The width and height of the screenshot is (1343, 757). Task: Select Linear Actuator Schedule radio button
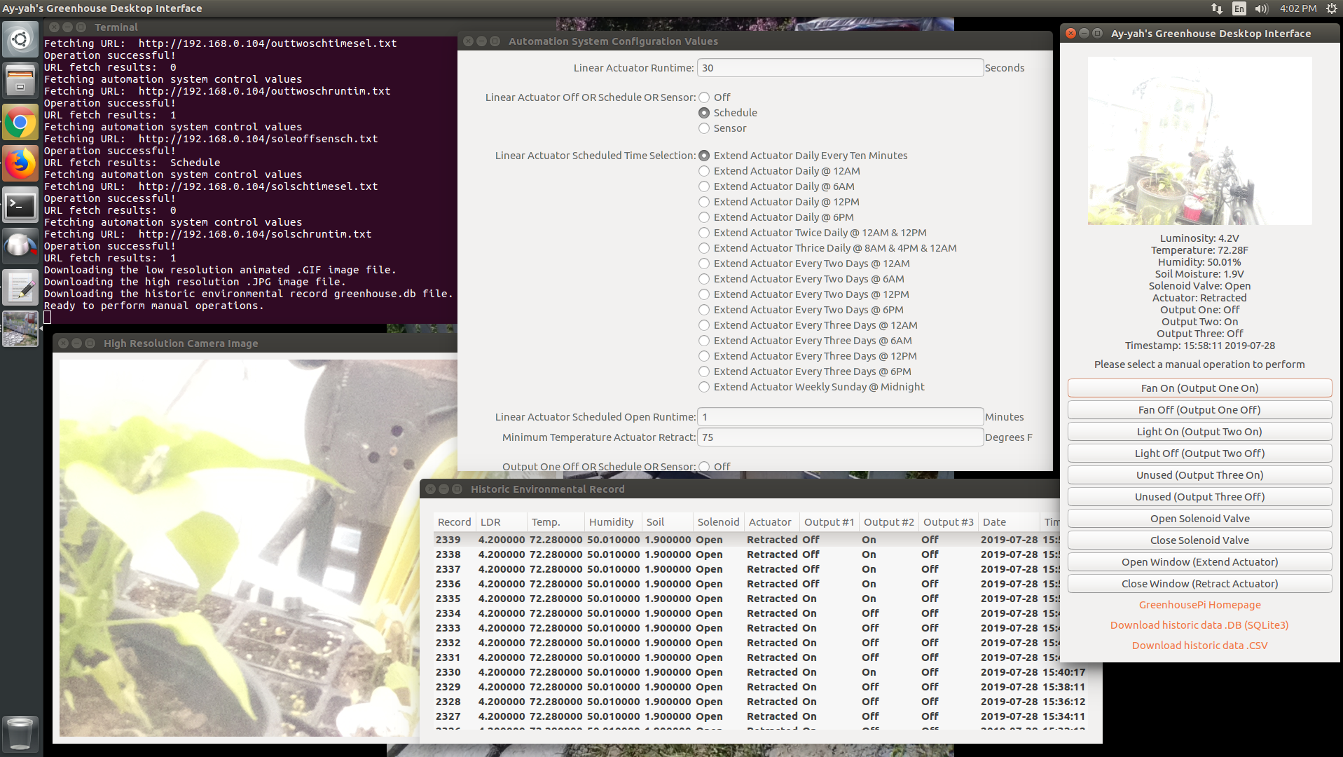pos(704,113)
